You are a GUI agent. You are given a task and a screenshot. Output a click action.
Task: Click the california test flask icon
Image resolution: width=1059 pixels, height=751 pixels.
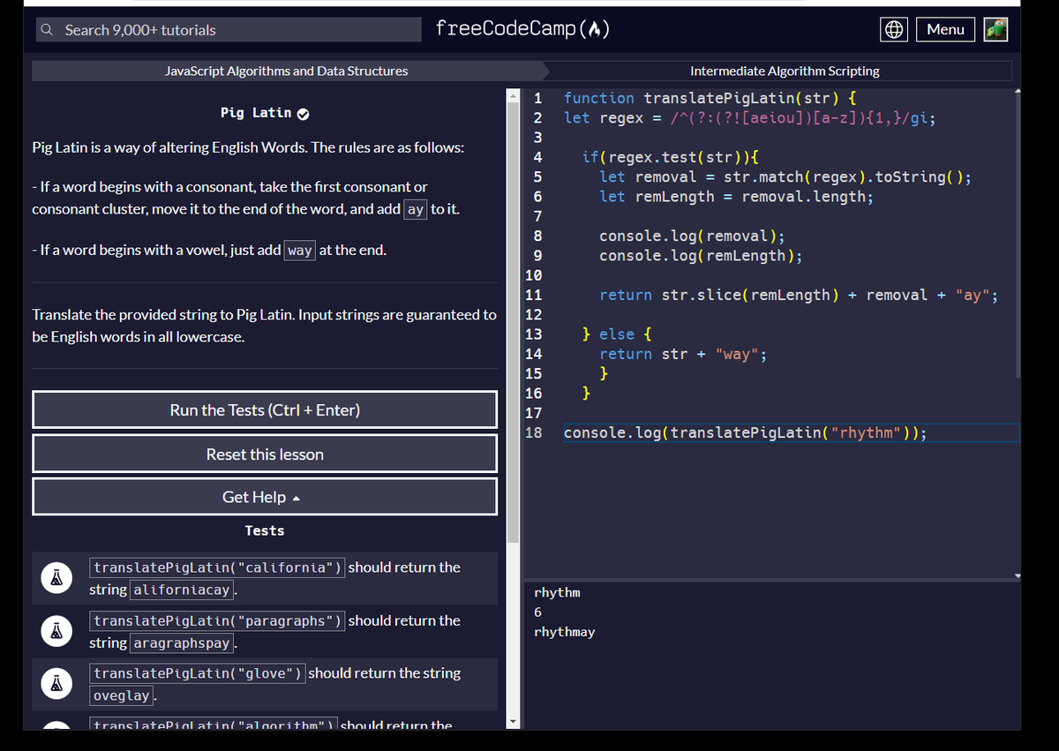click(56, 578)
